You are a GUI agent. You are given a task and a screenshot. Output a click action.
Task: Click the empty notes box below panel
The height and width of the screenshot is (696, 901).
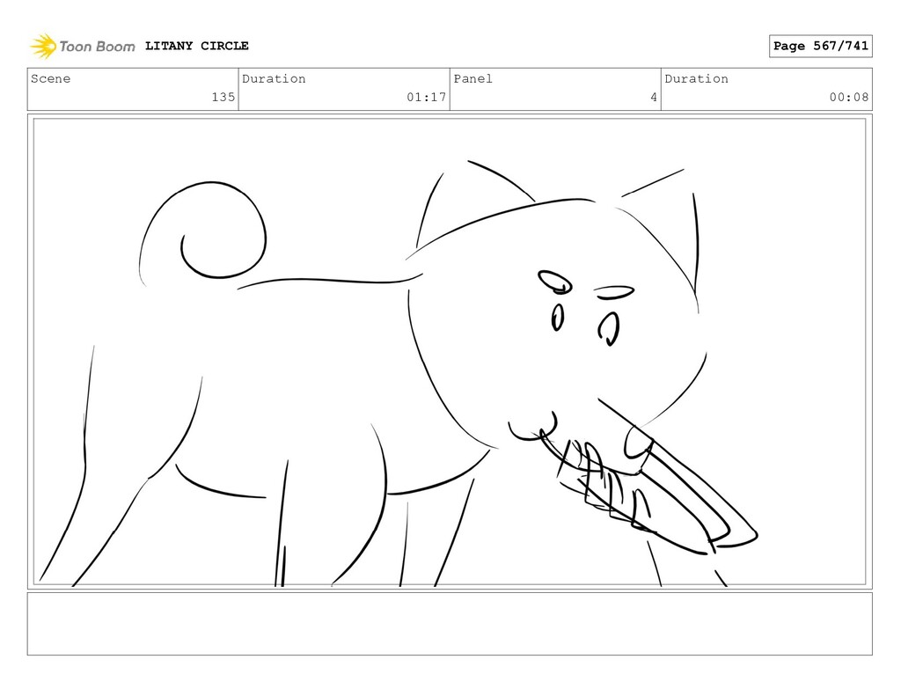point(450,624)
